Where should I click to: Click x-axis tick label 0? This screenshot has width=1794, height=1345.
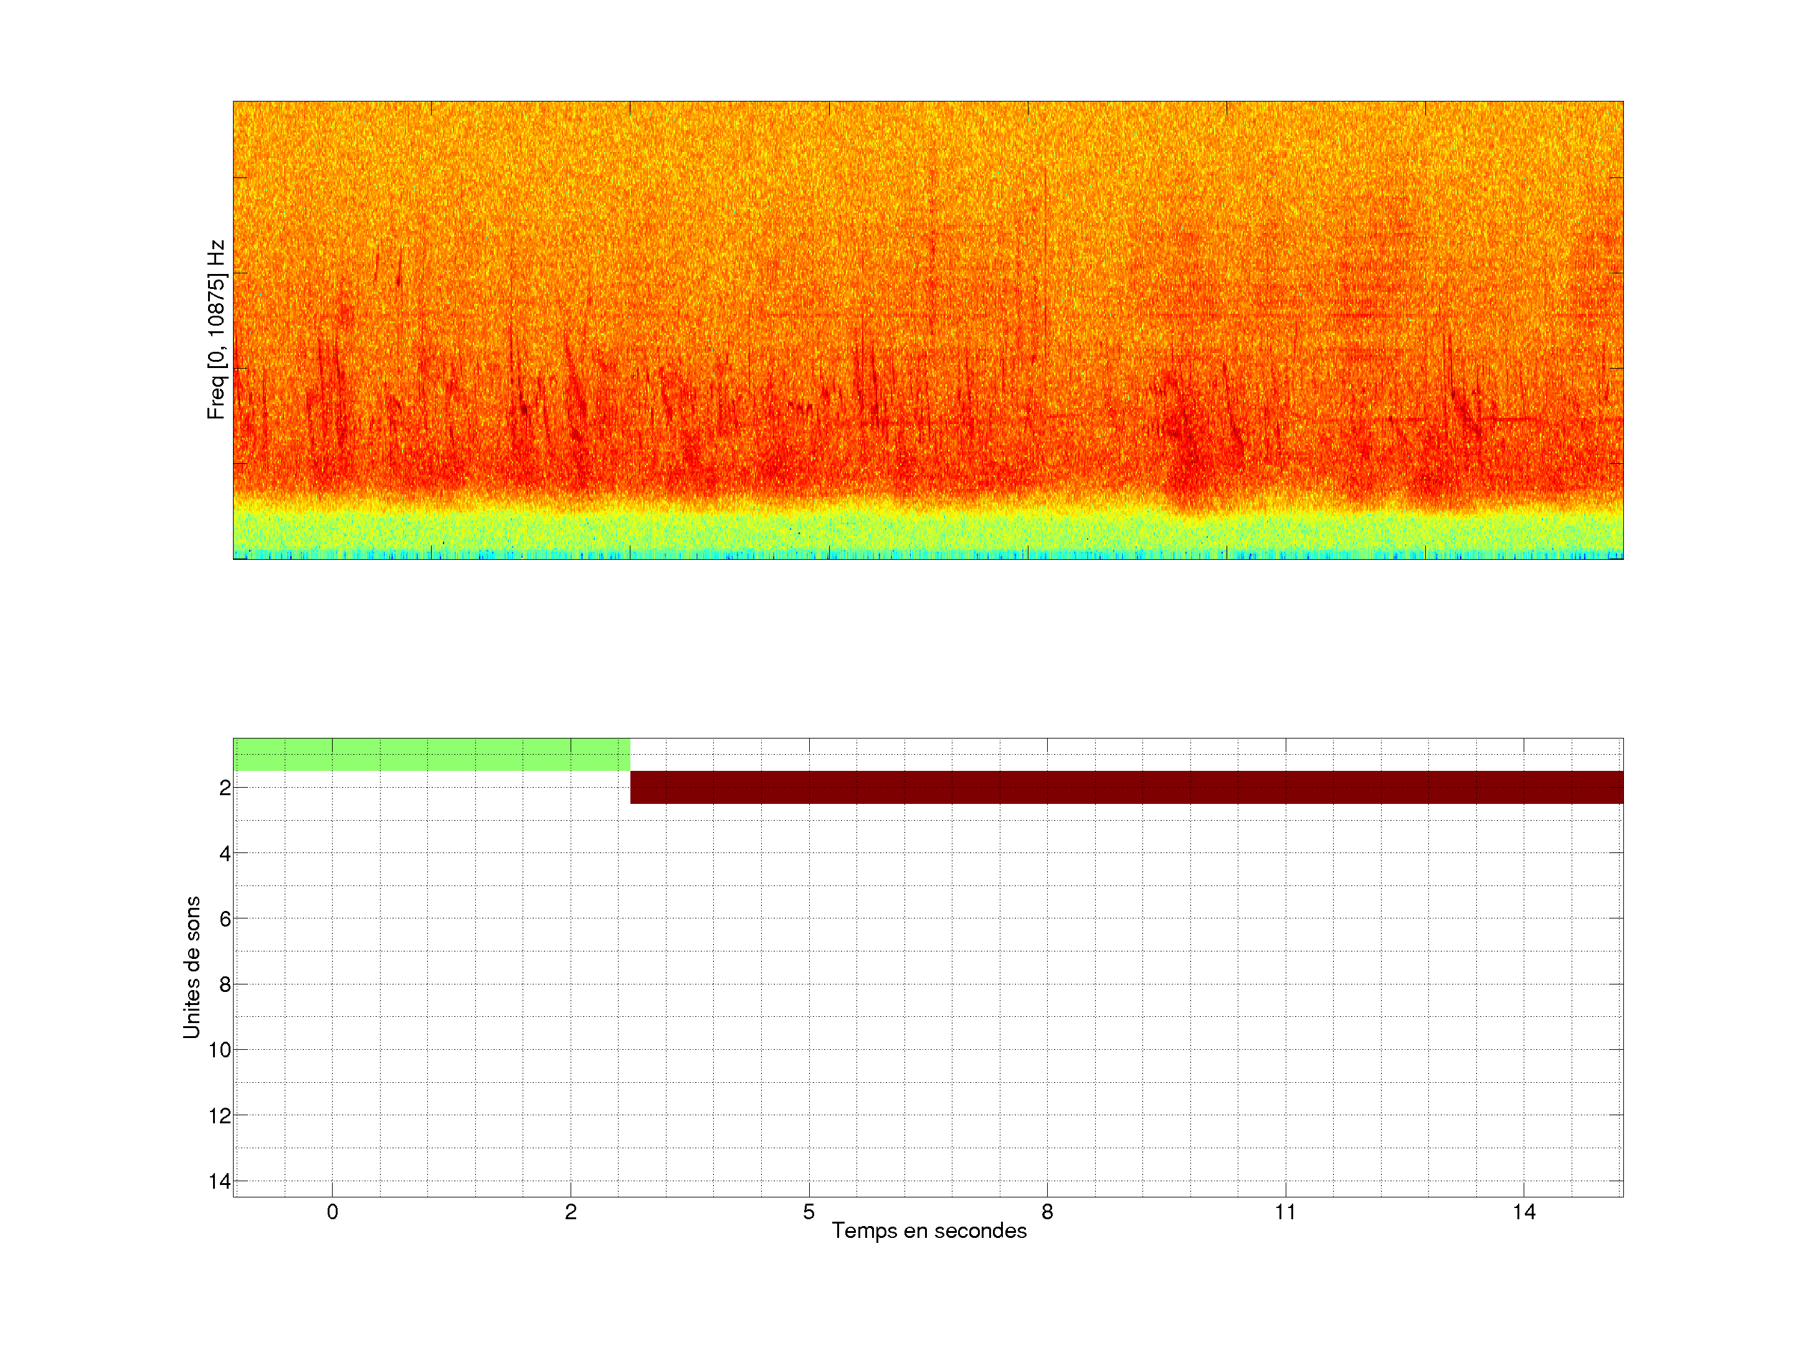pyautogui.click(x=332, y=1212)
